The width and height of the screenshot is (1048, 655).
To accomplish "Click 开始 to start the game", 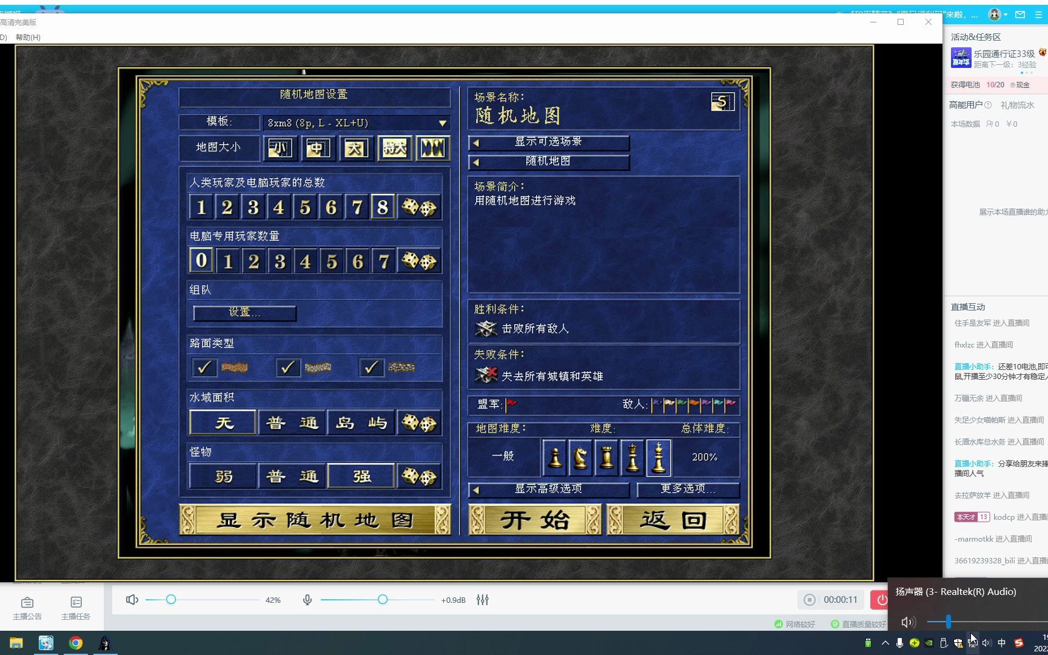I will pyautogui.click(x=534, y=520).
